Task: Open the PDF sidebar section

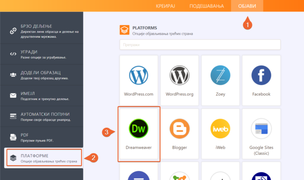Action: tap(42, 137)
